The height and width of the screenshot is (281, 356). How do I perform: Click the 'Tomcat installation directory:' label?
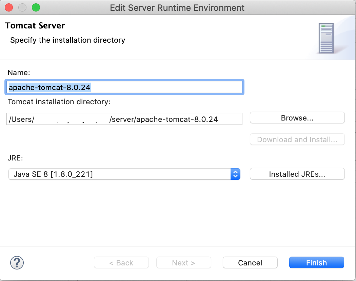click(x=59, y=102)
